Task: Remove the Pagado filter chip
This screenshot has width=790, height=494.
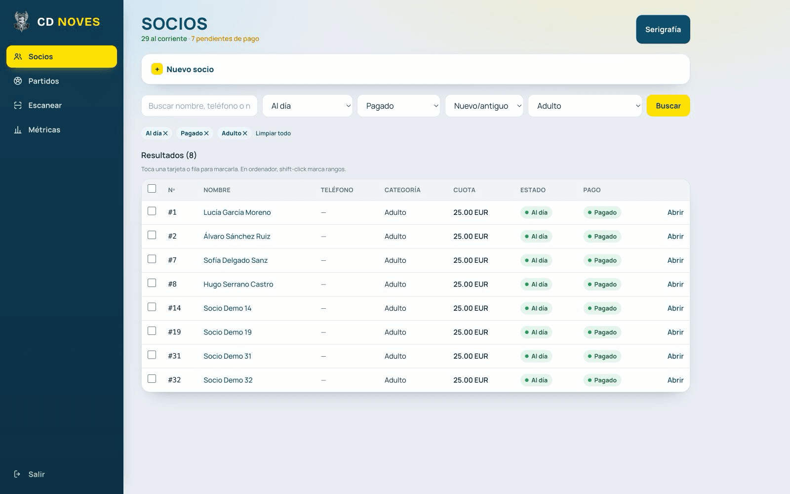Action: [206, 133]
